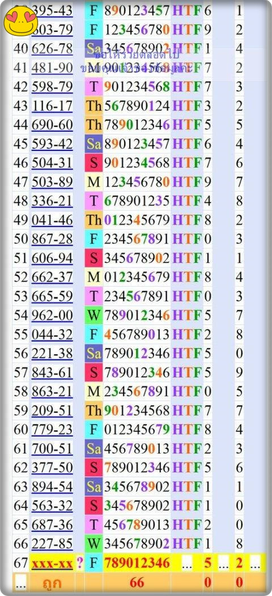
Task: Open the 626-78 number link
Action: [x=52, y=49]
